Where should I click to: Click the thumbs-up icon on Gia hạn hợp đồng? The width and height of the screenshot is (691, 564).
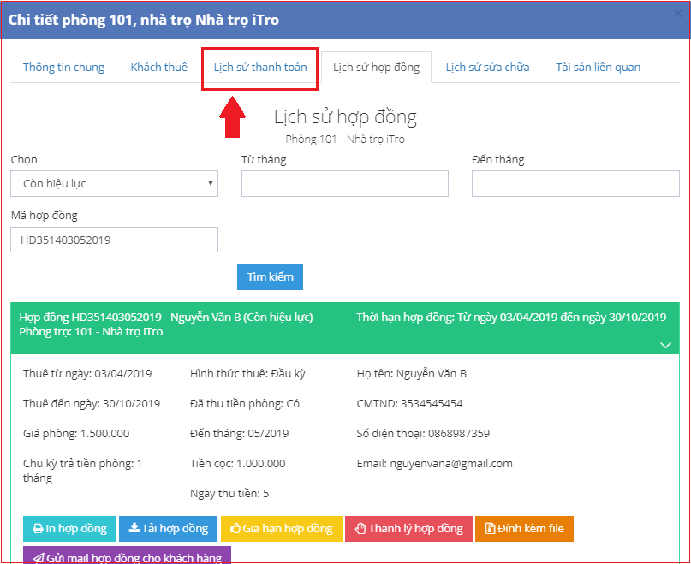(235, 529)
